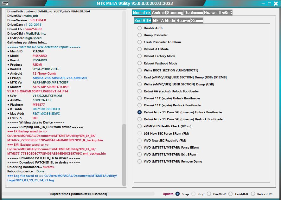Click the Mac Addr value F8:71:0C:88:ED:FC
Image resolution: width=281 pixels, height=200 pixels.
pos(46,114)
